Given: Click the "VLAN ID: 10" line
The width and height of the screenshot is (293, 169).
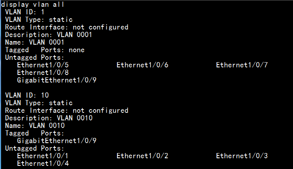Looking at the screenshot, I should (x=27, y=95).
